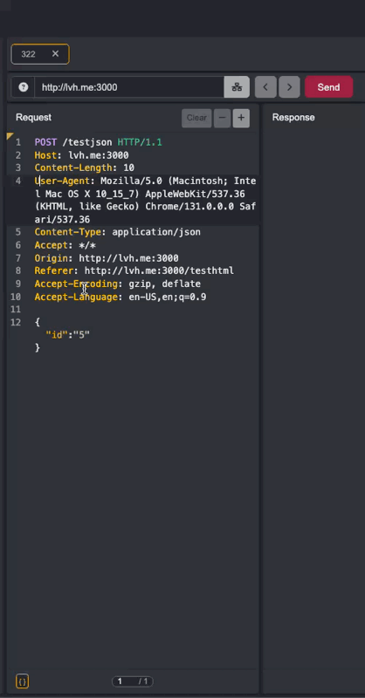365x698 pixels.
Task: Click the Accept-Language header line
Action: [121, 297]
